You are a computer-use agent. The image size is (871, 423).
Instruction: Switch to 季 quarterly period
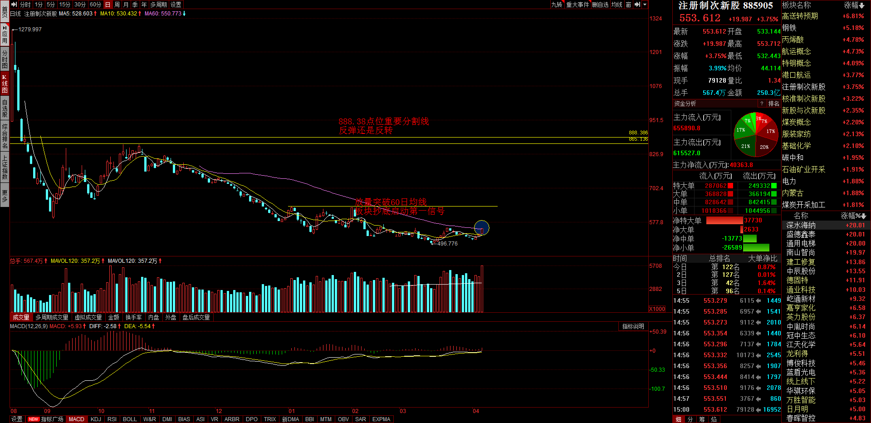[x=135, y=5]
